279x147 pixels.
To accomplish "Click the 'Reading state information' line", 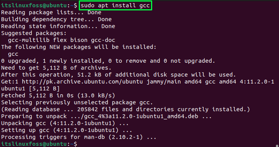I will point(58,27).
